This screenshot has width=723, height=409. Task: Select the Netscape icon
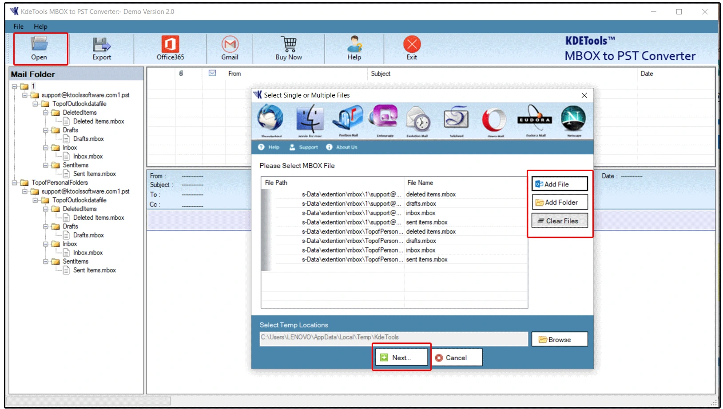click(x=573, y=121)
